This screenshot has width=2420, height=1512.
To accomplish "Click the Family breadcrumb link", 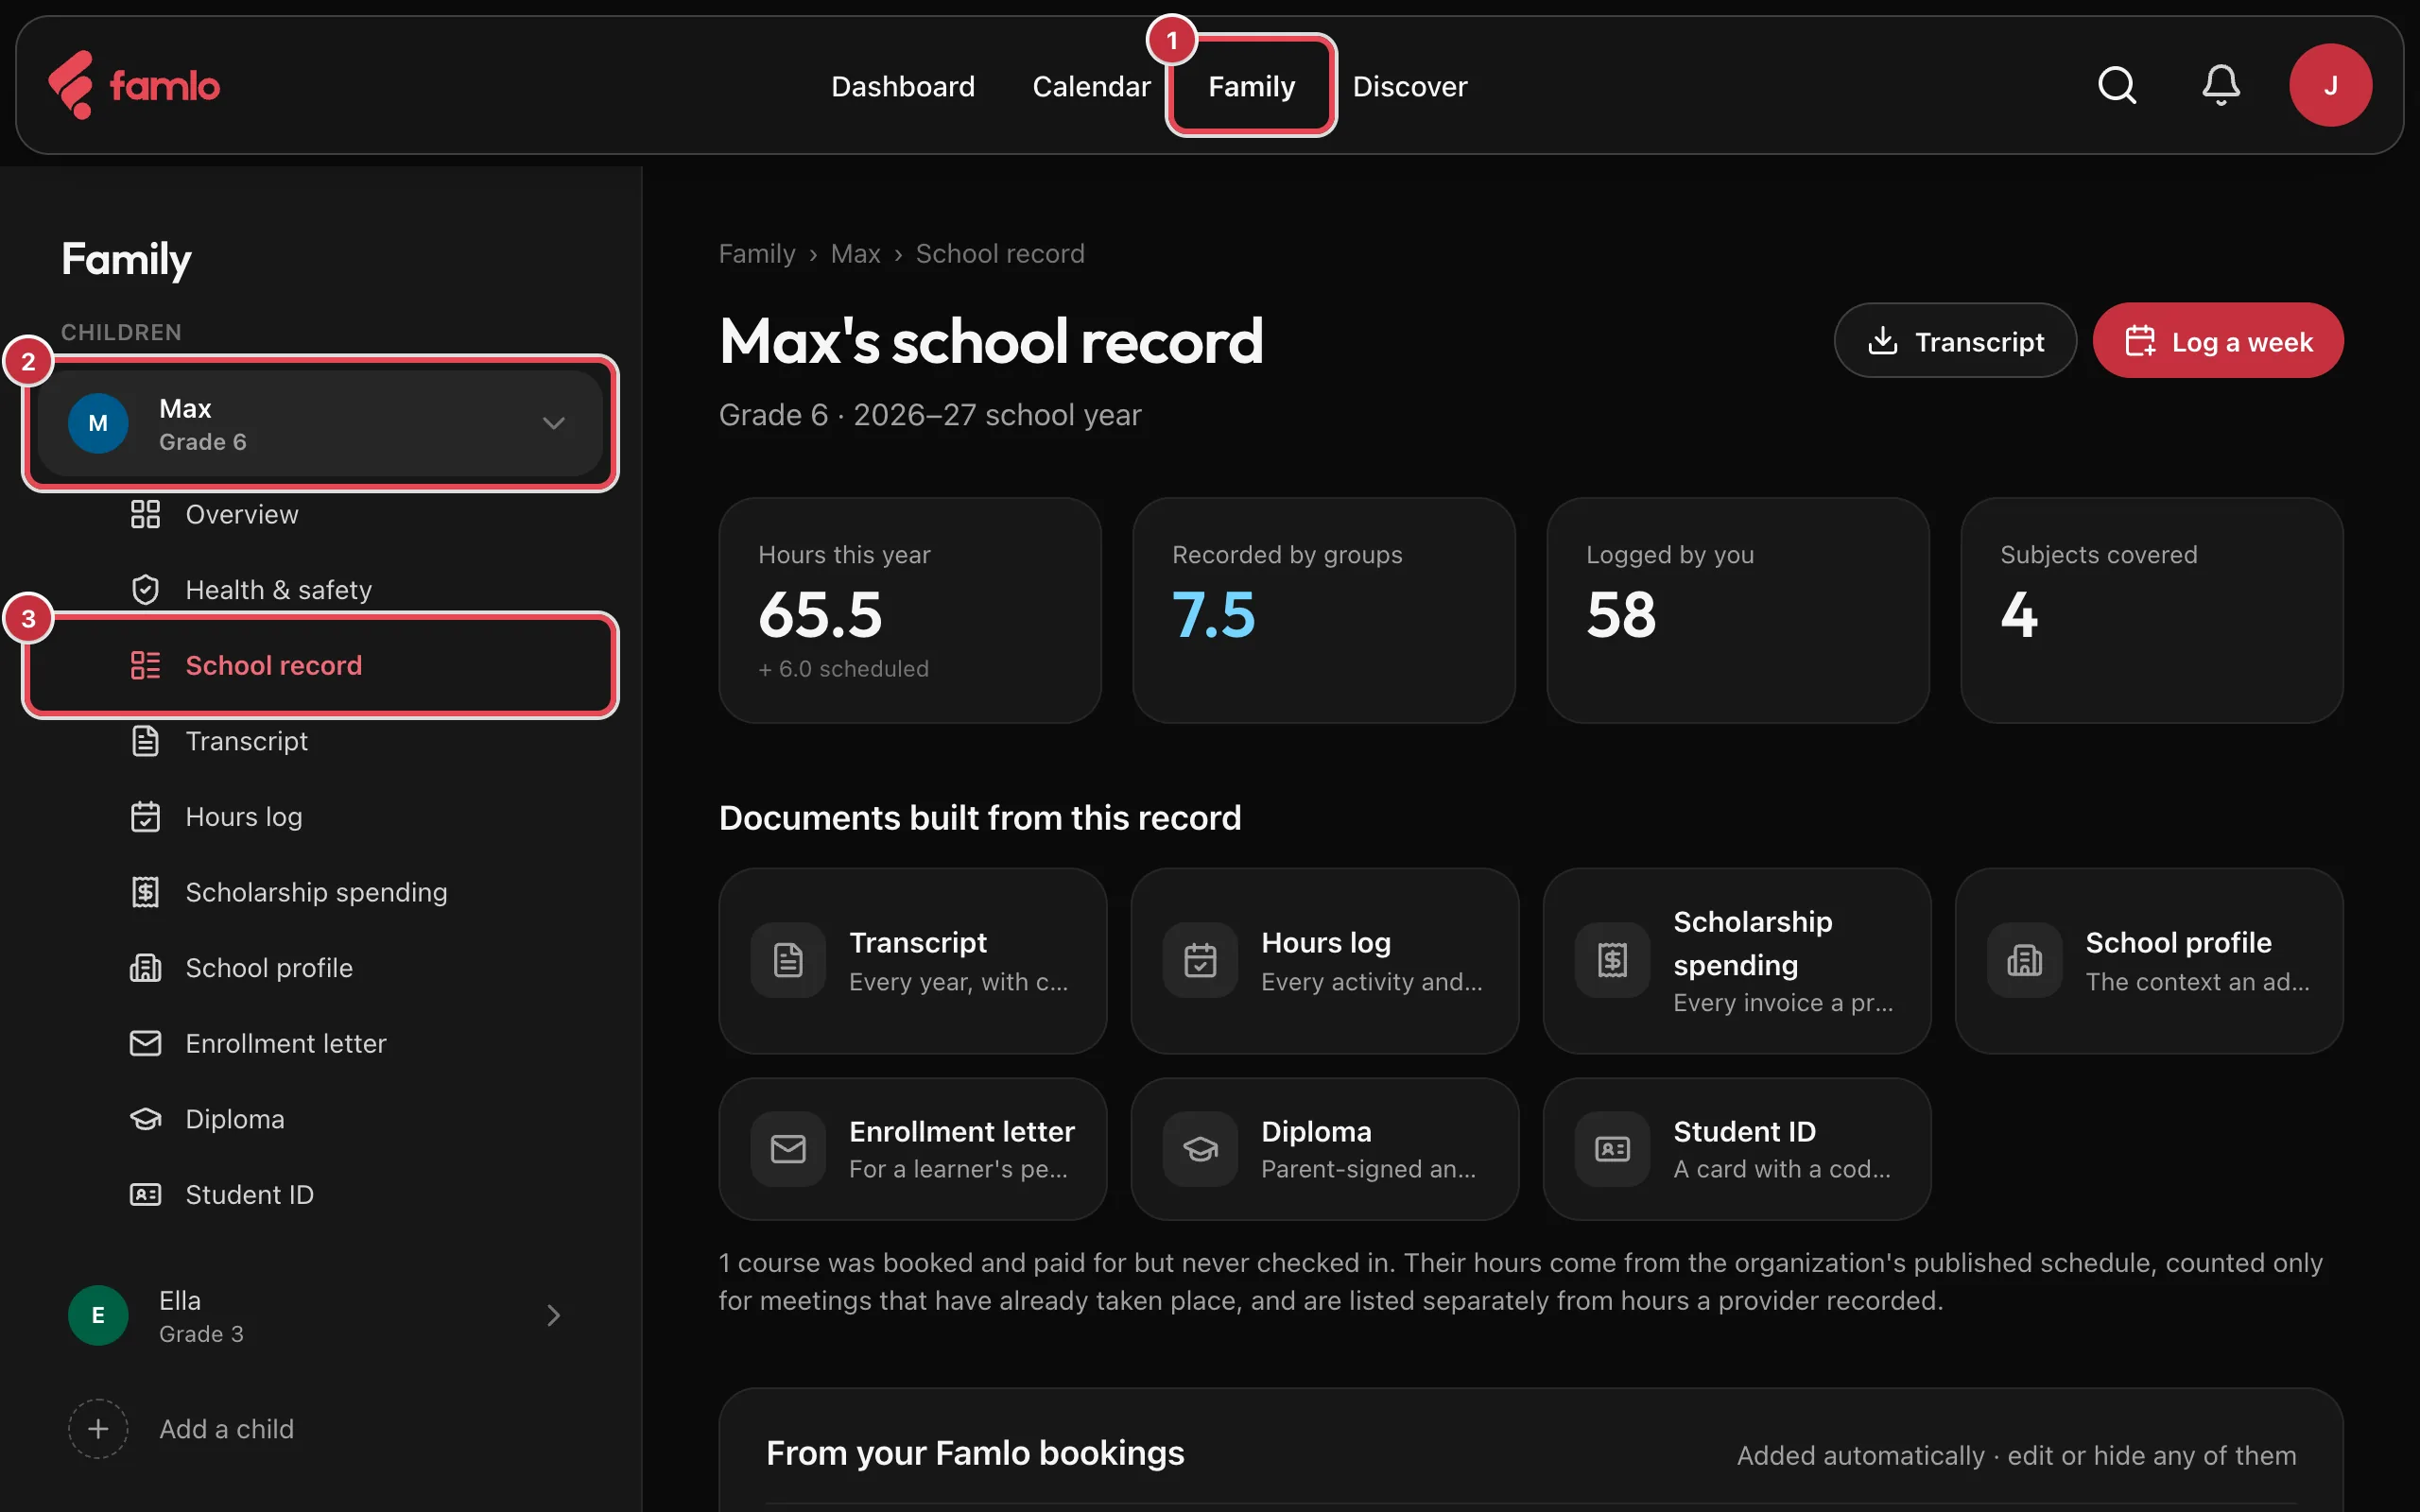I will click(757, 254).
